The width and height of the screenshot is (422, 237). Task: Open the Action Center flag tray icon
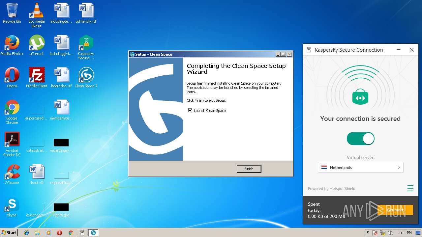pos(375,233)
